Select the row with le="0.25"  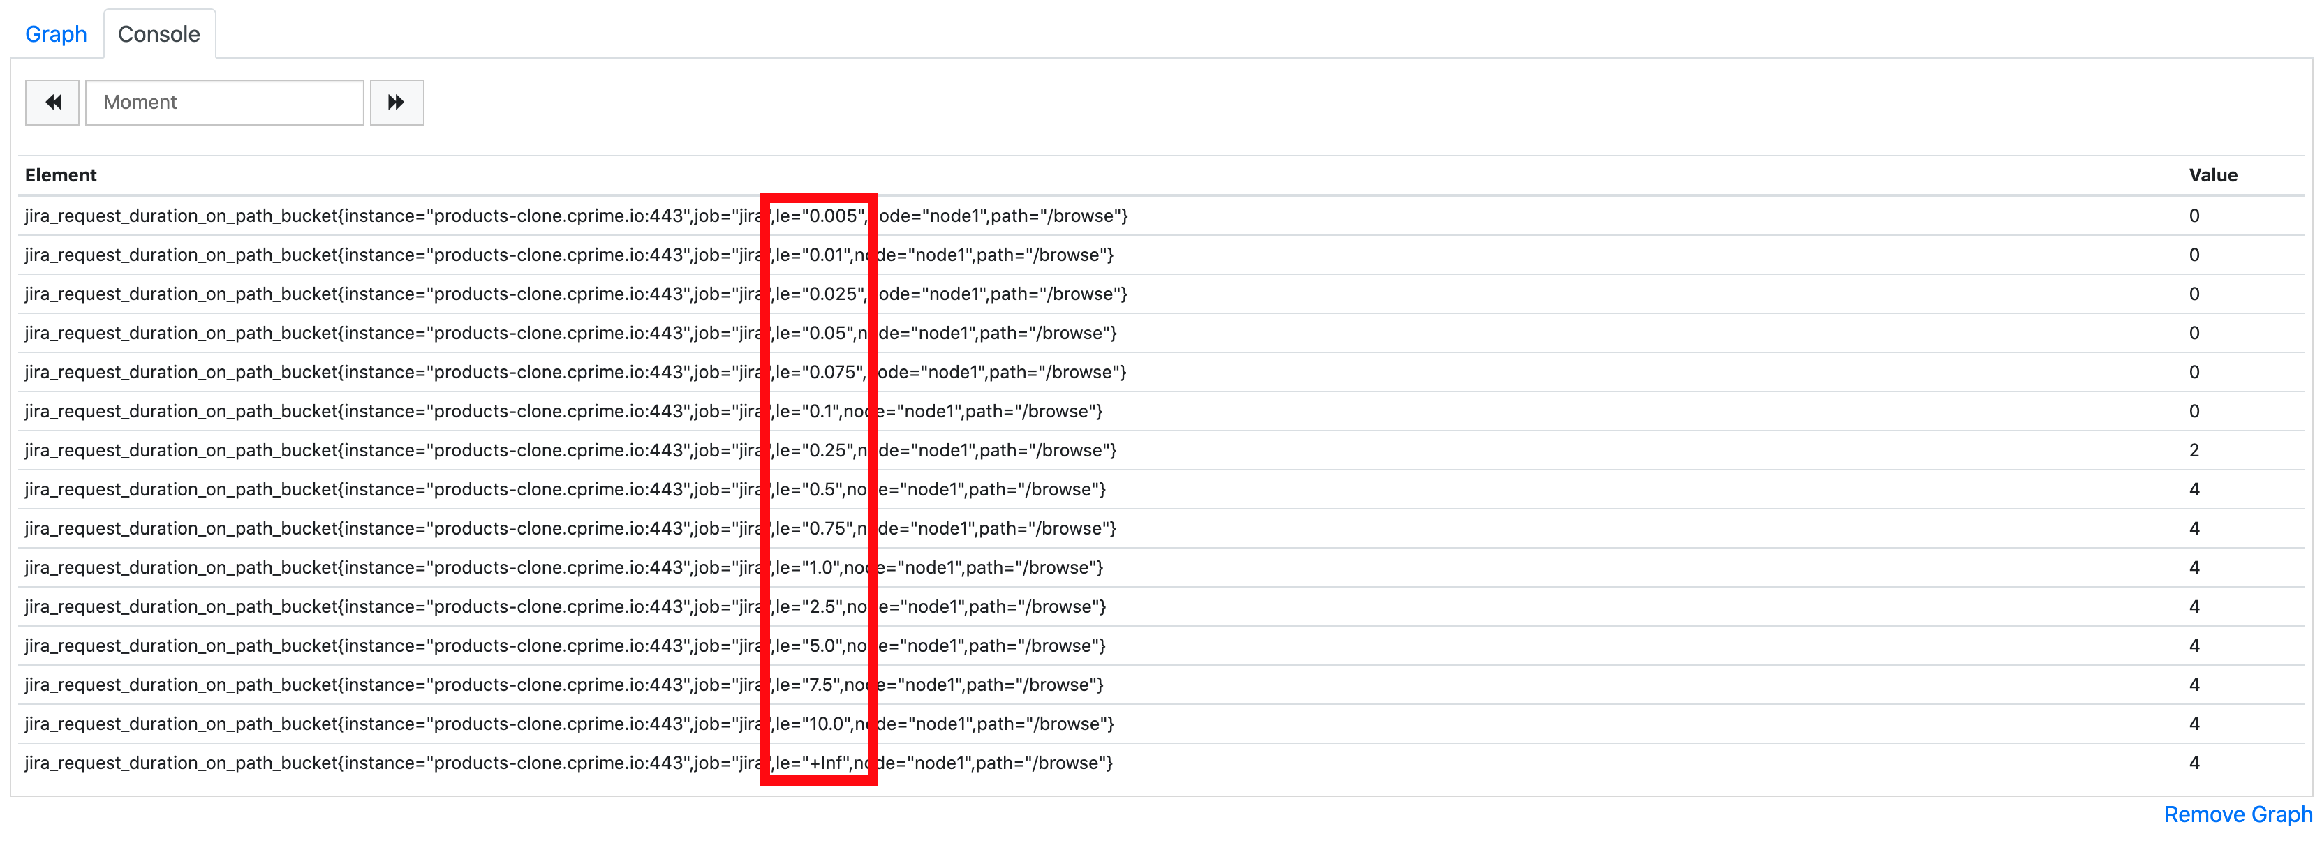pos(1161,450)
